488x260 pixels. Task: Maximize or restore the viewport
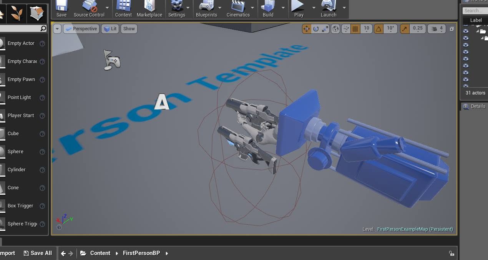click(x=452, y=29)
